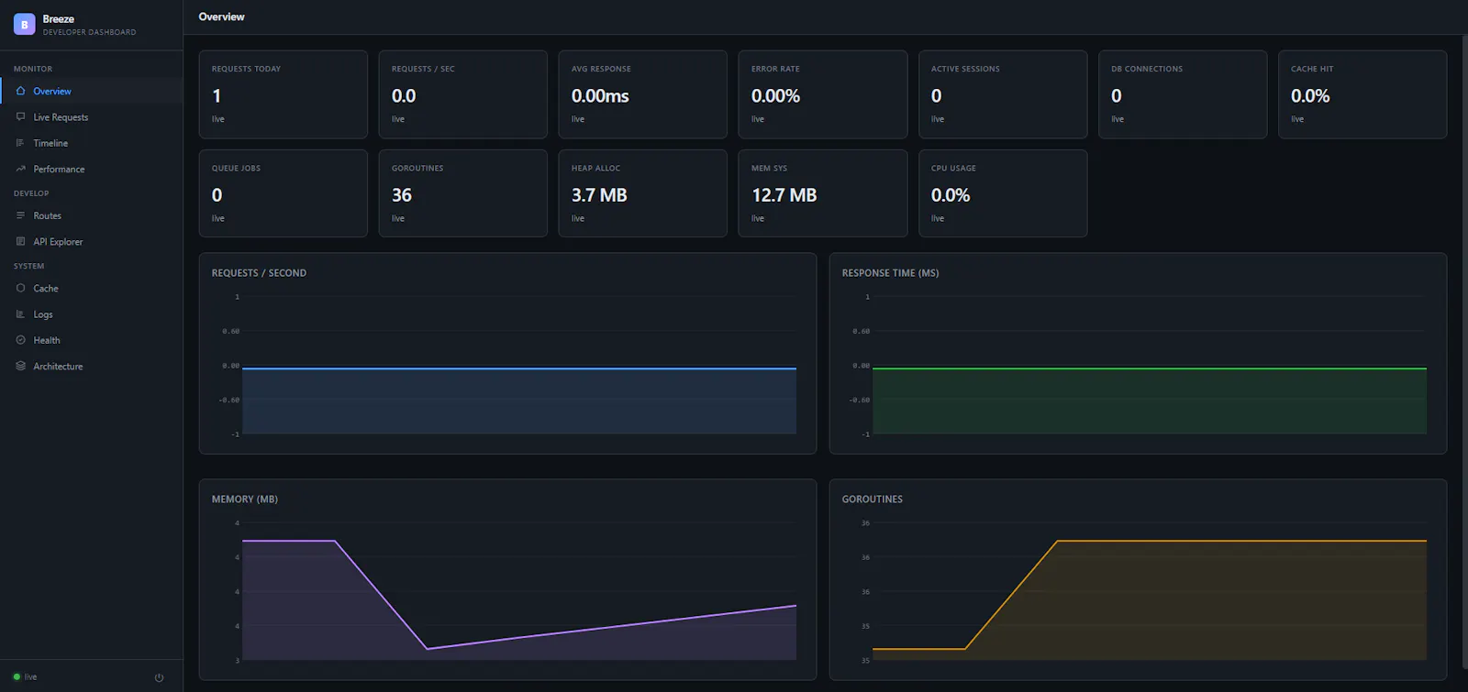This screenshot has height=692, width=1468.
Task: Click the blue line in Requests chart
Action: point(519,368)
